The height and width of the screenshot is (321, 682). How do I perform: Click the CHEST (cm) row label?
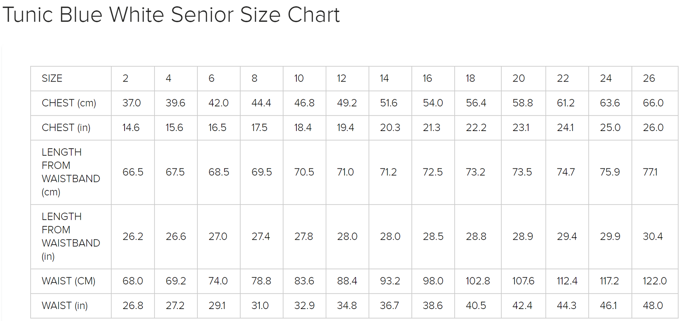[69, 103]
